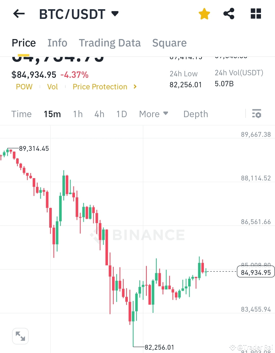
Task: Select the 1h timeframe
Action: click(x=78, y=114)
